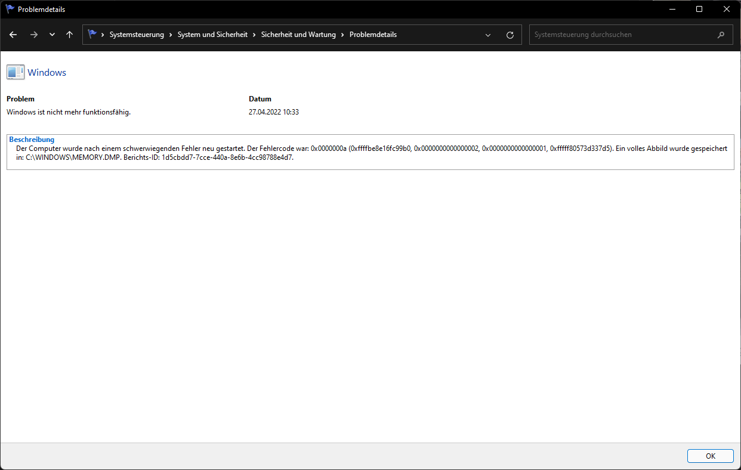Refresh the Problemdetails page
The height and width of the screenshot is (470, 741).
pyautogui.click(x=510, y=35)
